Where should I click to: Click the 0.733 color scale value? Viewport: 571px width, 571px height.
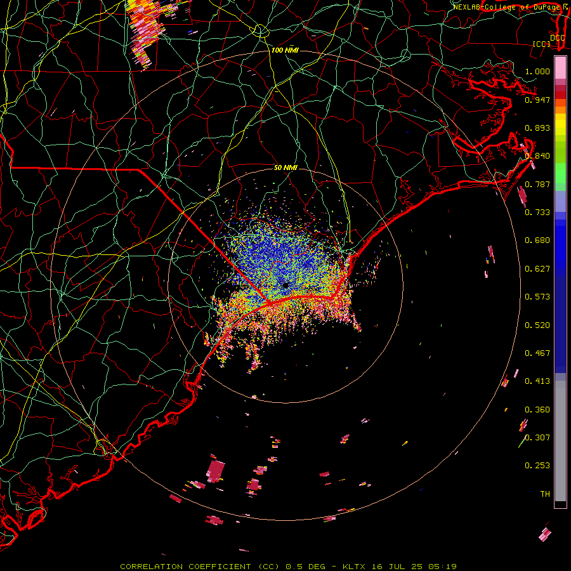537,213
